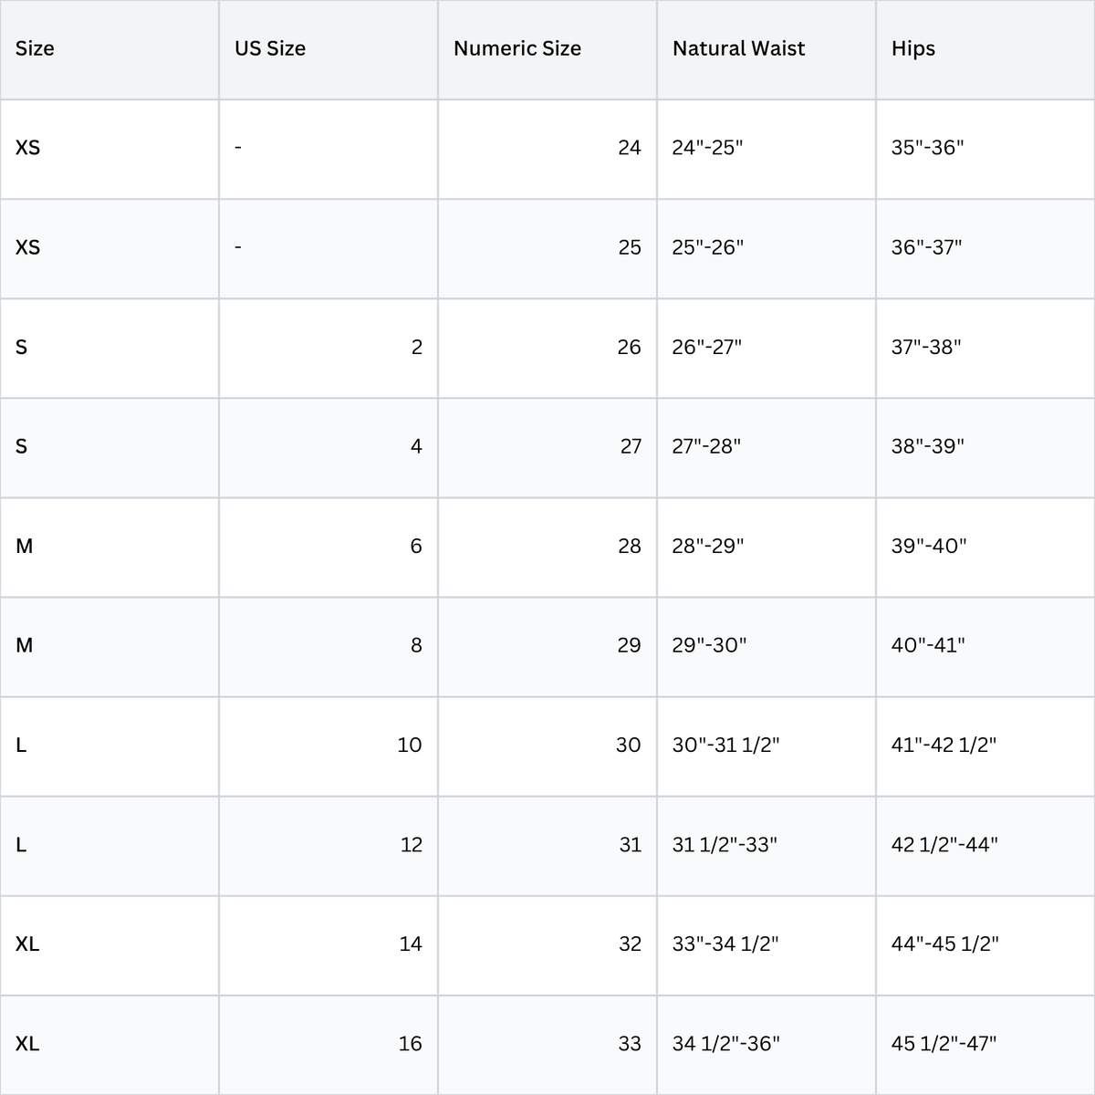Click the Size column header
1095x1095 pixels.
[109, 49]
